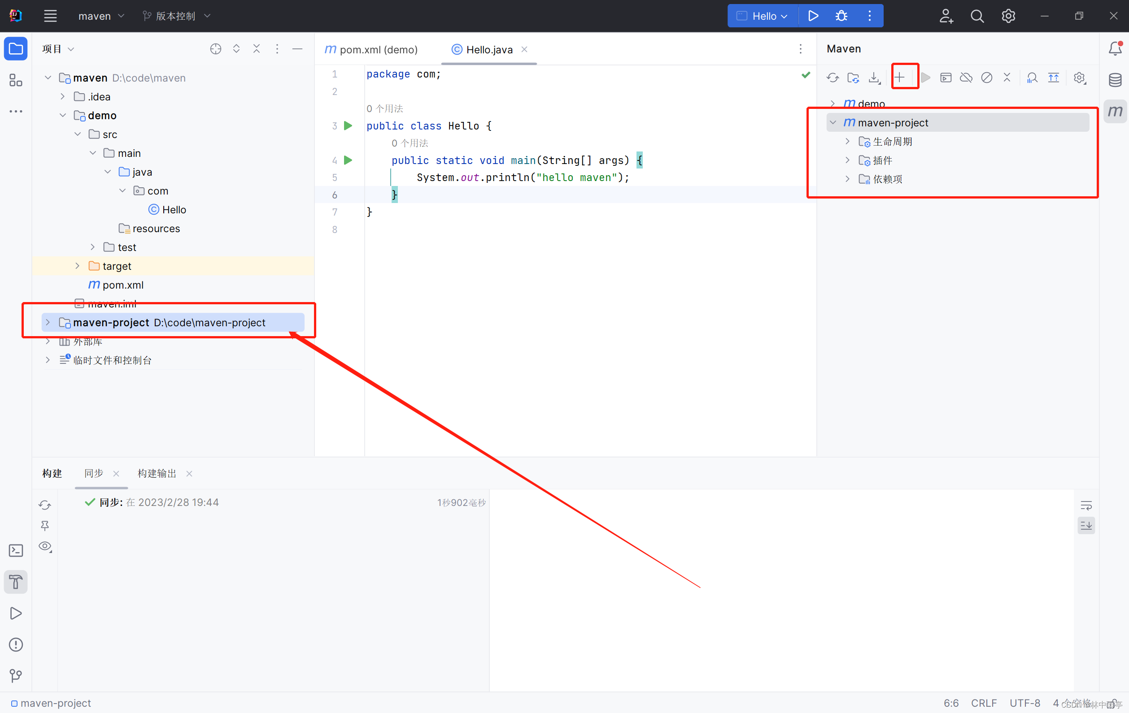Collapse all in the Maven toolbar

pos(1007,78)
